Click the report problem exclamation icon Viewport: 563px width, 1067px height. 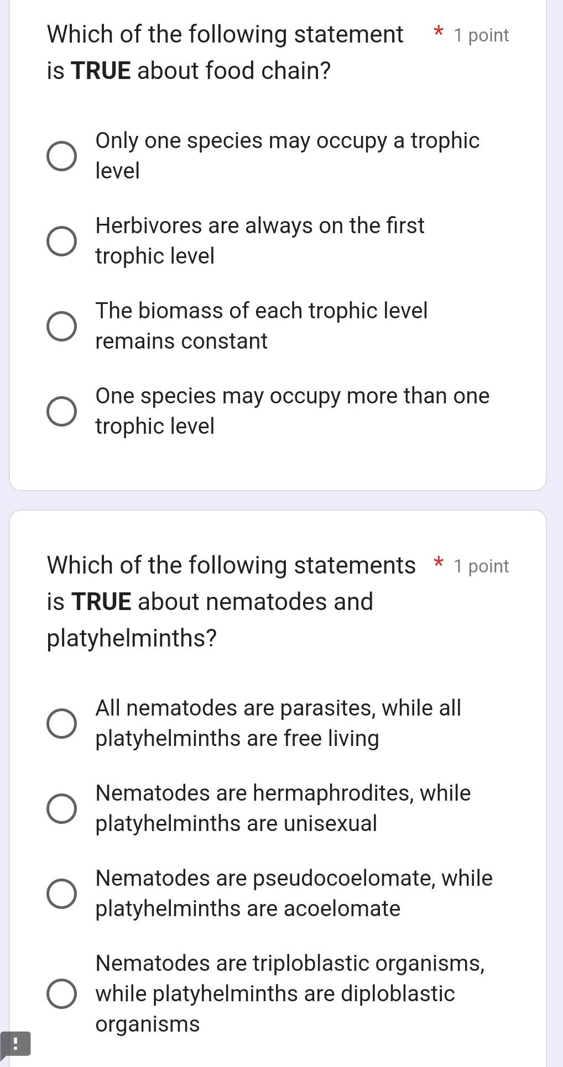click(15, 1044)
